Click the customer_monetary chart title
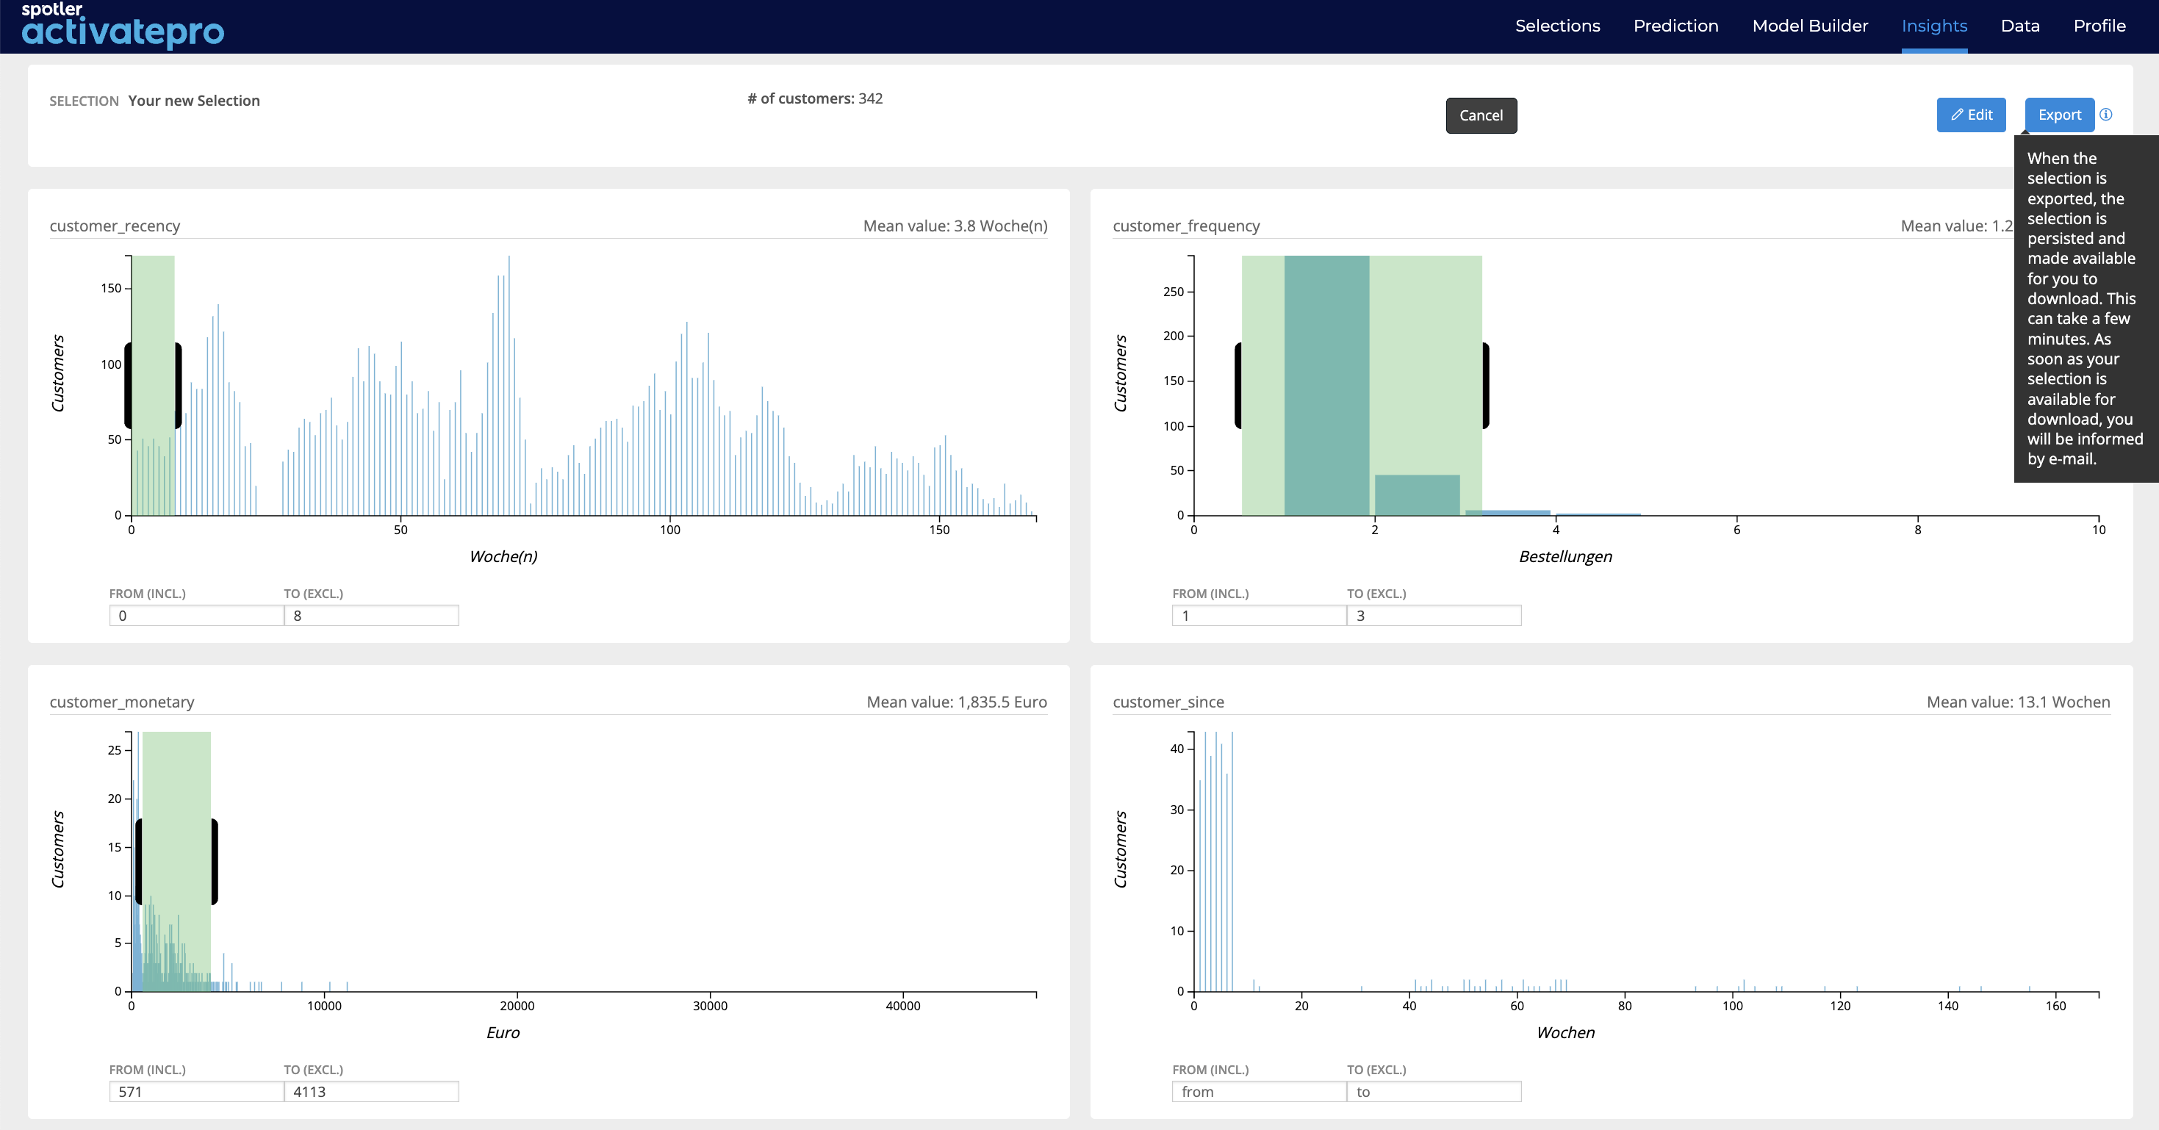 point(121,702)
